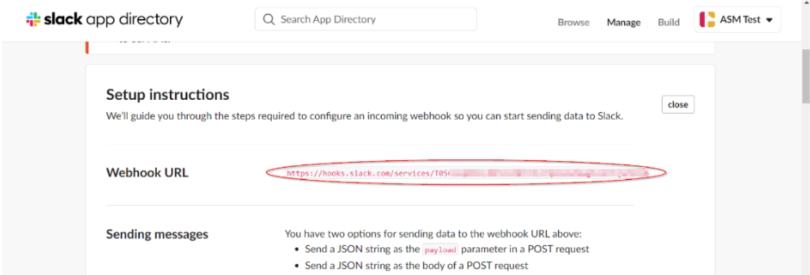Select the ASM Test workspace label
The height and width of the screenshot is (275, 810).
740,20
